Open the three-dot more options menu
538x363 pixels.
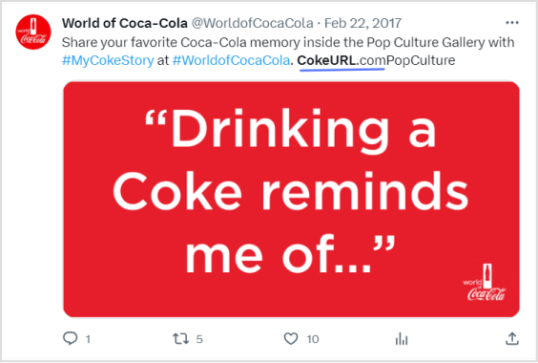pos(512,23)
